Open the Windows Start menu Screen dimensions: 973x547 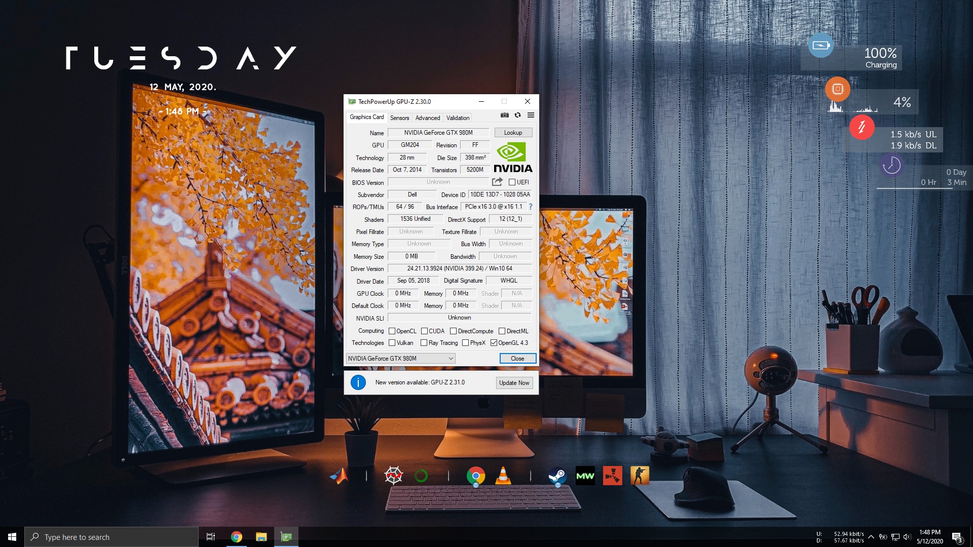[12, 537]
